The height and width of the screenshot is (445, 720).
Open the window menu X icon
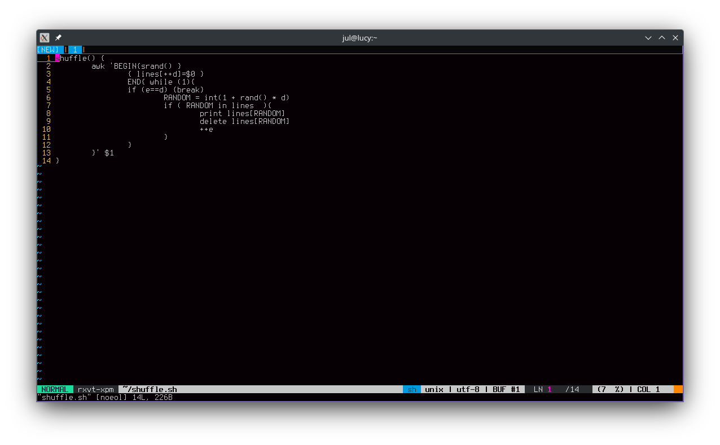pyautogui.click(x=45, y=38)
